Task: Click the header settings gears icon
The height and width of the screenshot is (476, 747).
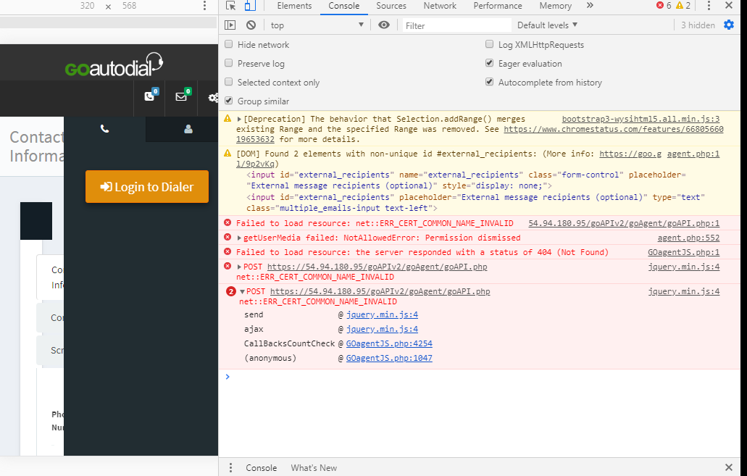Action: (x=213, y=98)
